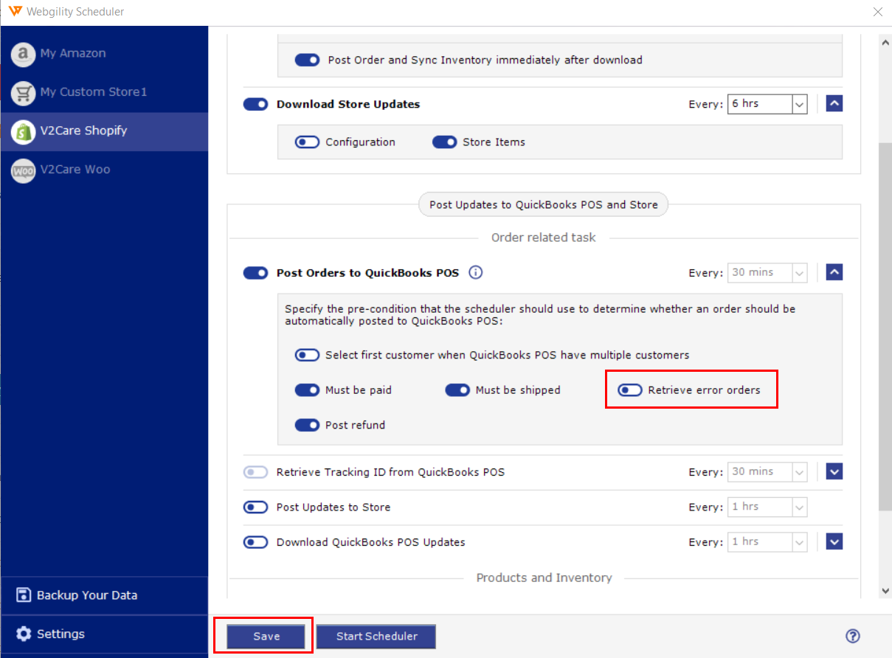
Task: Open Download QuickBooks POS Updates interval dropdown
Action: coord(767,542)
